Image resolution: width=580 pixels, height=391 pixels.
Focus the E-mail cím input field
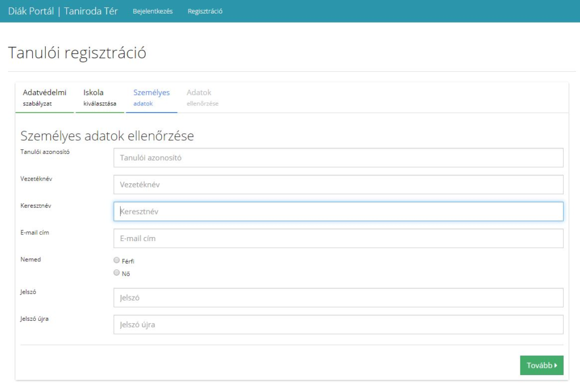tap(338, 238)
